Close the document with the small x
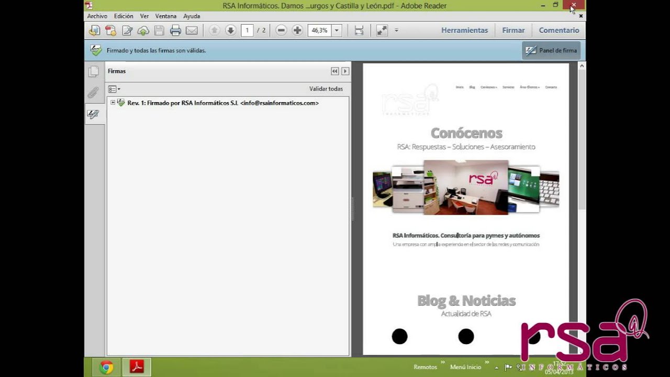 coord(581,16)
